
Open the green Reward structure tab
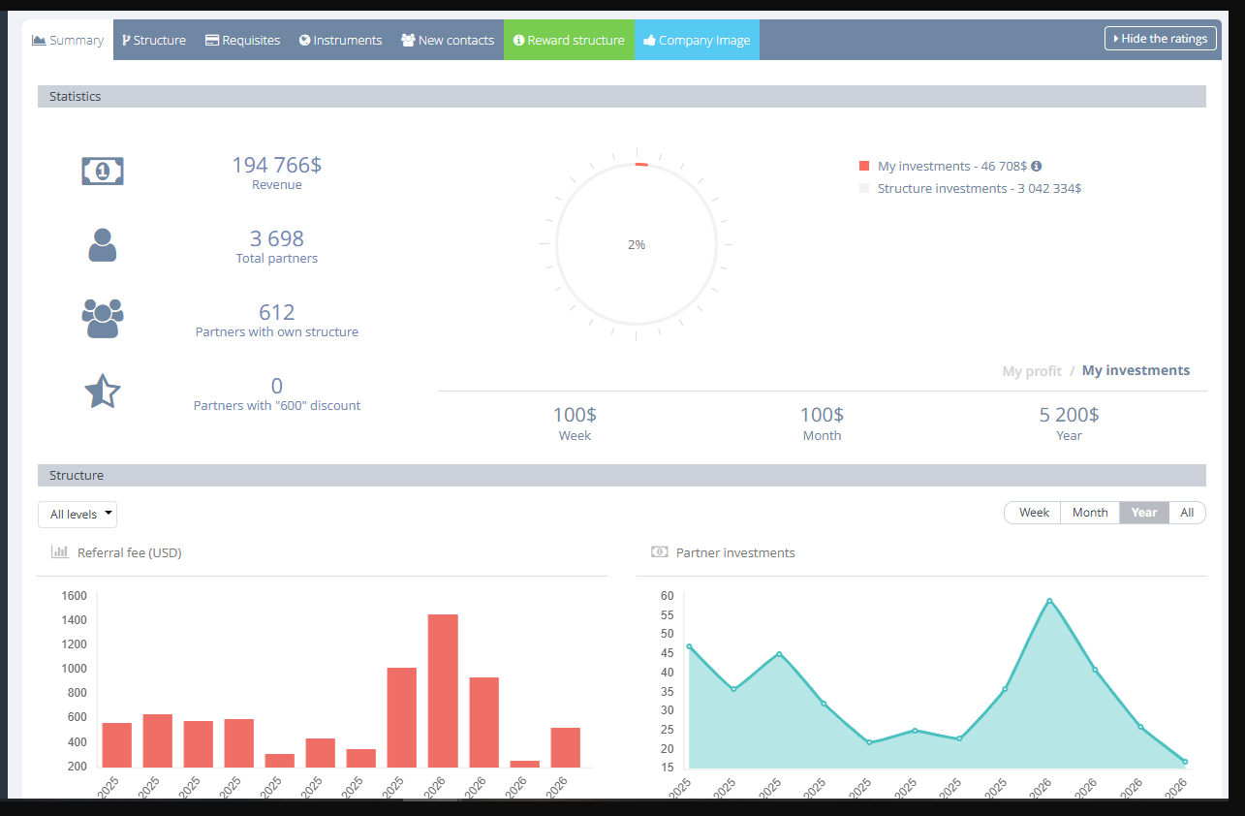click(x=569, y=40)
